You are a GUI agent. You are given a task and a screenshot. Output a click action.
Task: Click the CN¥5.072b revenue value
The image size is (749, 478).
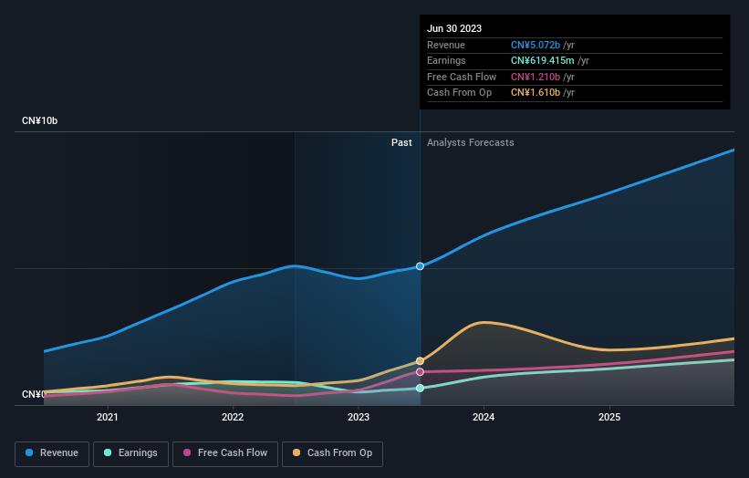point(536,45)
